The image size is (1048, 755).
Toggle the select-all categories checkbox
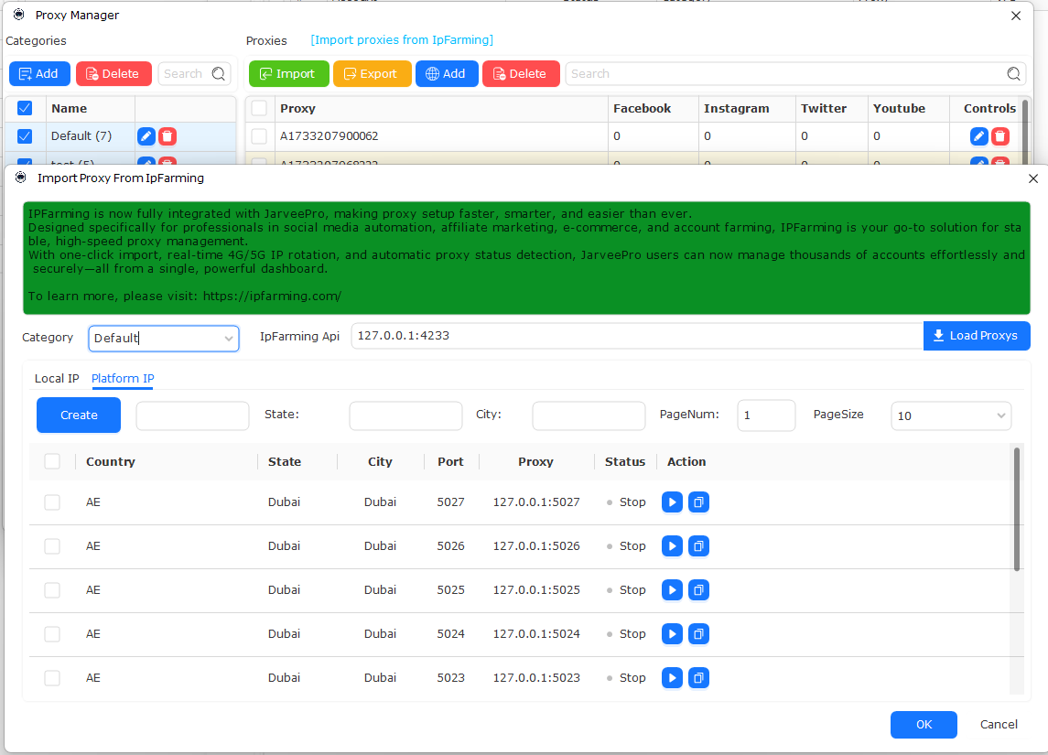coord(25,108)
